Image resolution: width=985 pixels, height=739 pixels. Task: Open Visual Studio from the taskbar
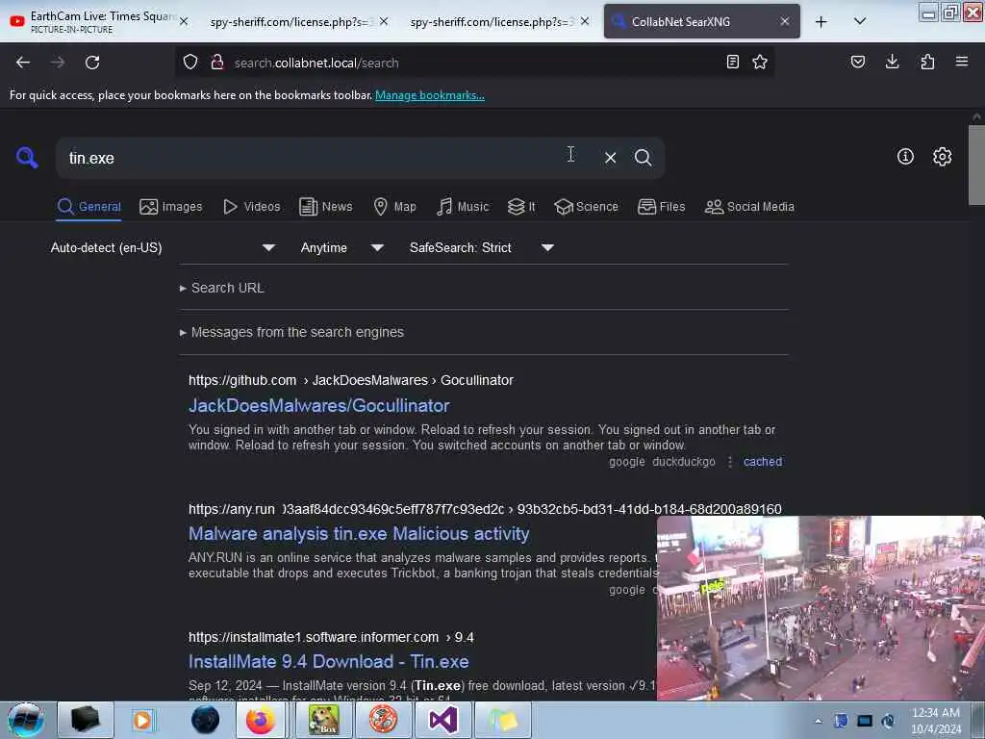442,720
